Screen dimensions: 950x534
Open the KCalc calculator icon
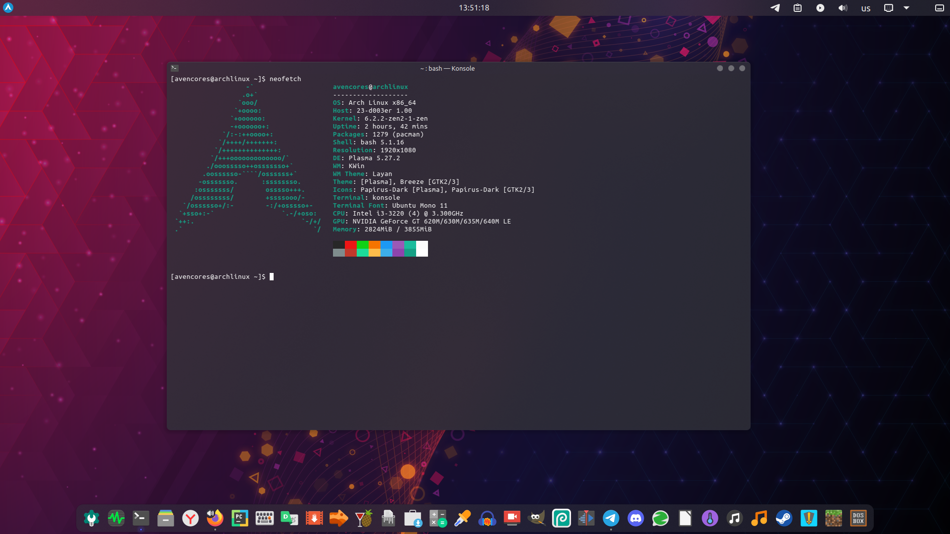click(x=437, y=518)
